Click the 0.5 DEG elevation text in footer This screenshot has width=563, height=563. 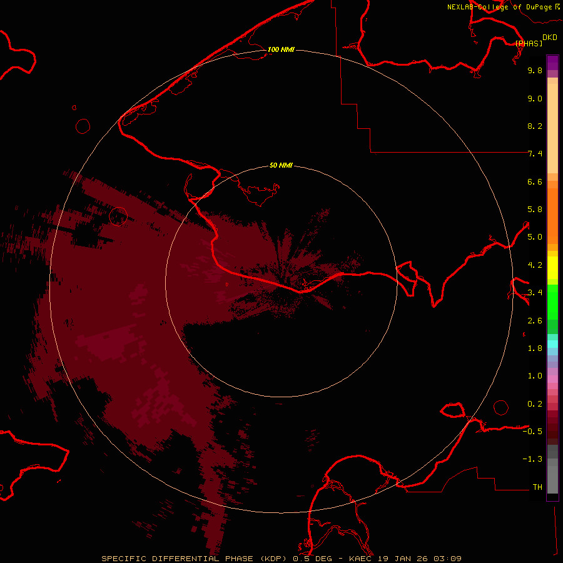point(313,559)
